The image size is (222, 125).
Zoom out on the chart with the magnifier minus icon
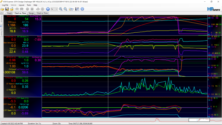click(x=66, y=9)
